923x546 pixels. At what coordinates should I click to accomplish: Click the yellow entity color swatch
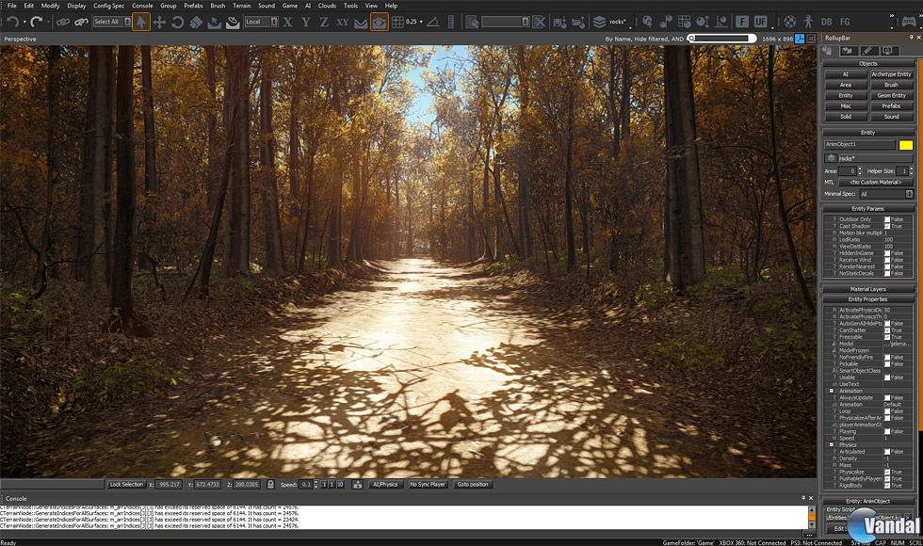pos(906,145)
